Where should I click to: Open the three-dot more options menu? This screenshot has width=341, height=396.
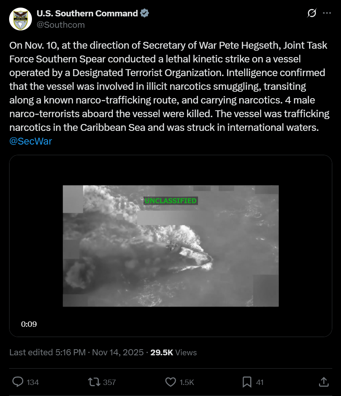coord(327,13)
